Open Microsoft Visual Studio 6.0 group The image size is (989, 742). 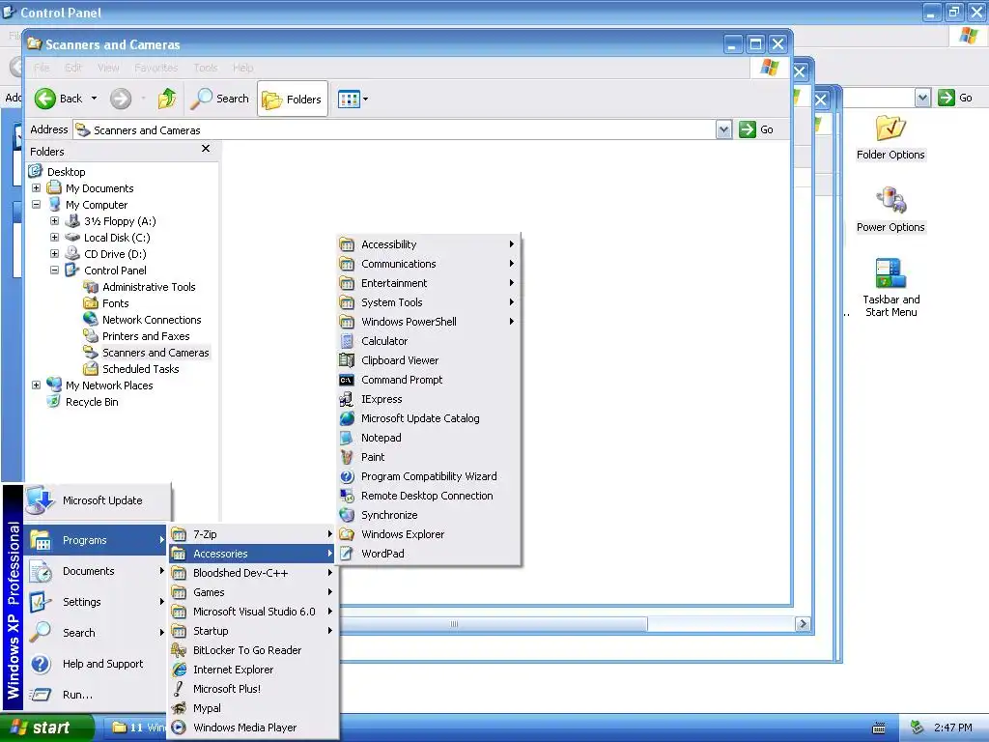pos(252,612)
